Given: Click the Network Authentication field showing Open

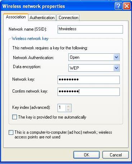Looking at the screenshot, I should 94,57.
